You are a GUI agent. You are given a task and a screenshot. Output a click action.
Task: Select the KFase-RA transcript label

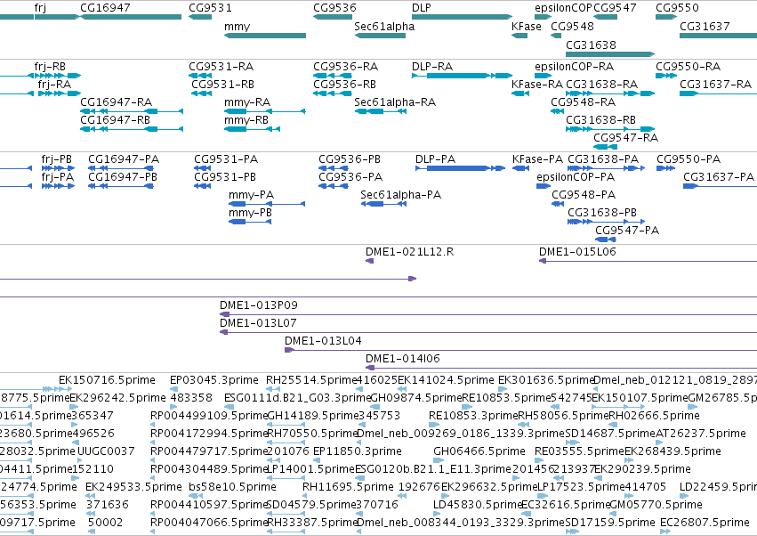coord(537,85)
